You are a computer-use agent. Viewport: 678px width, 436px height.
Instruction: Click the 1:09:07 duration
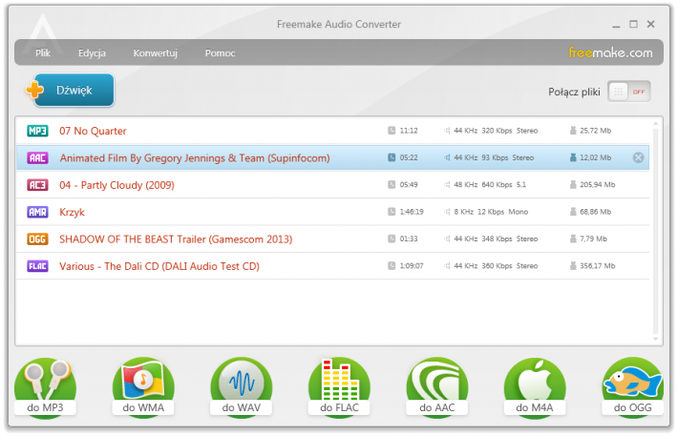[412, 266]
